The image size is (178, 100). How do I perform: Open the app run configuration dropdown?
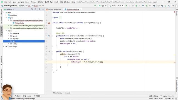click(x=103, y=6)
